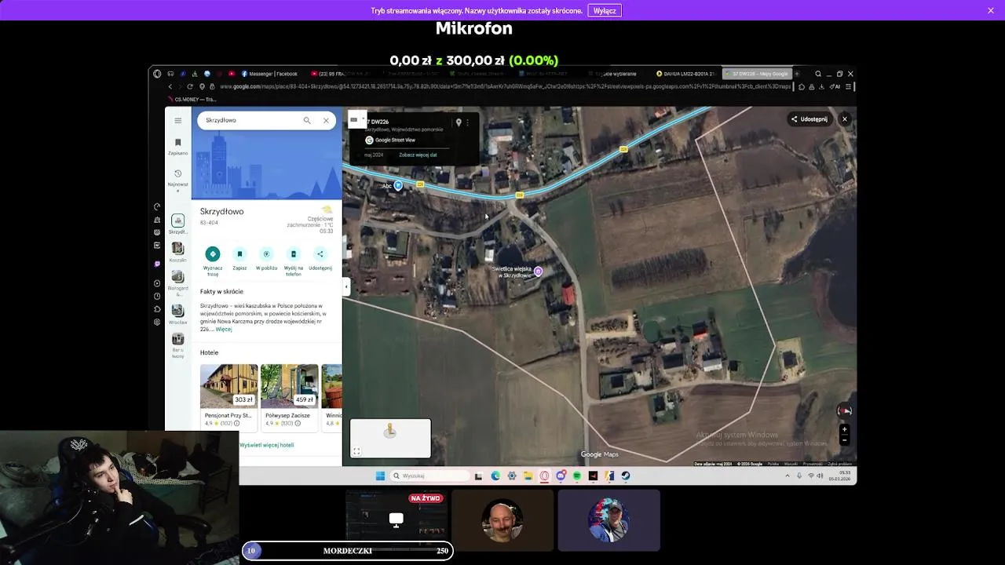Click the Wyznacz trasę directions icon
This screenshot has width=1005, height=565.
[213, 253]
